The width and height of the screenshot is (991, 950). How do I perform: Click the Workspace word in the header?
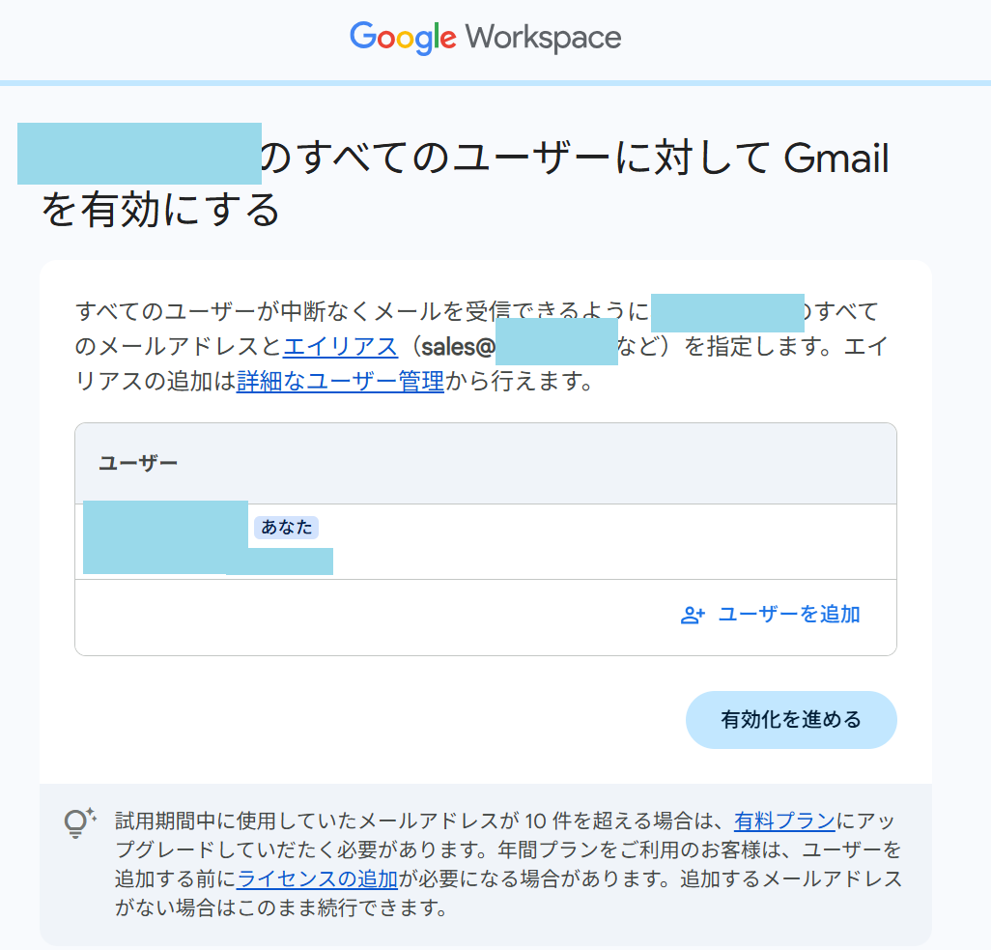point(543,38)
